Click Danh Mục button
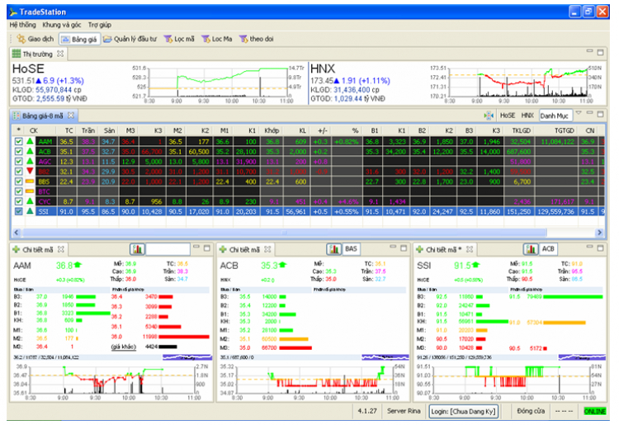 point(555,116)
